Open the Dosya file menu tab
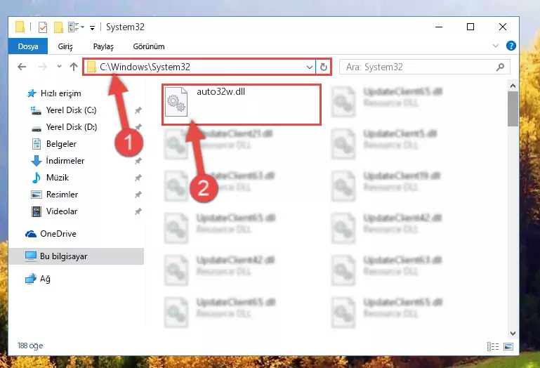This screenshot has height=368, width=540. click(x=28, y=46)
